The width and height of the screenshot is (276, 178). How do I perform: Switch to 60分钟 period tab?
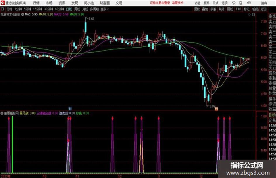pyautogui.click(x=60, y=9)
